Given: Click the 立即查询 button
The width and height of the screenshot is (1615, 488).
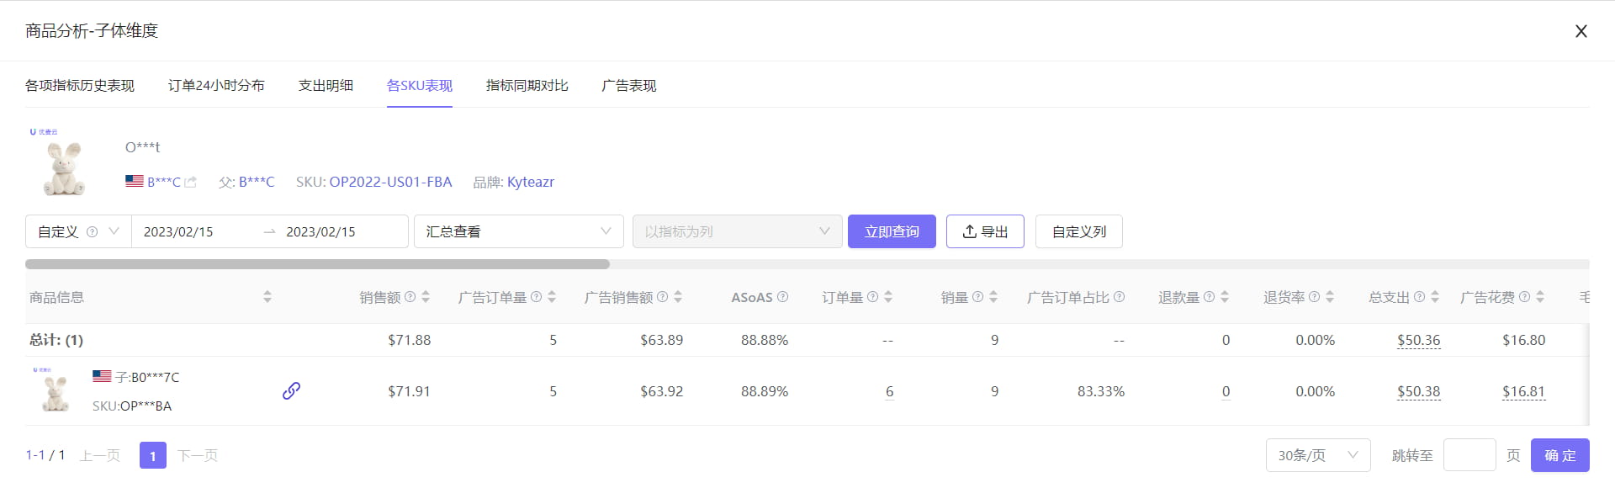Looking at the screenshot, I should (x=892, y=231).
